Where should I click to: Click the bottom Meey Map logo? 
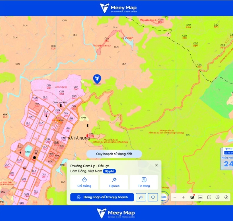116,213
